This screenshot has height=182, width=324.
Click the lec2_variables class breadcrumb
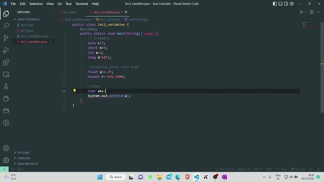110,19
